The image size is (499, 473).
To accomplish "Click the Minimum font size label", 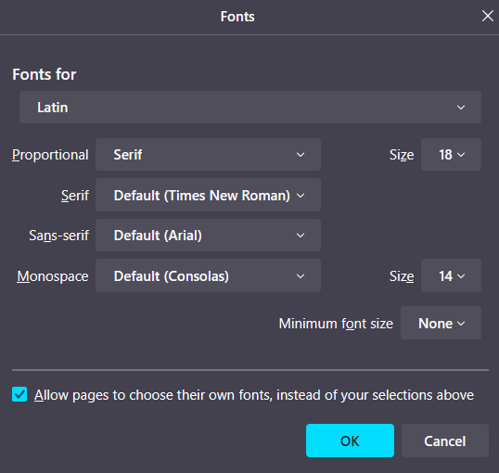I will pos(336,324).
